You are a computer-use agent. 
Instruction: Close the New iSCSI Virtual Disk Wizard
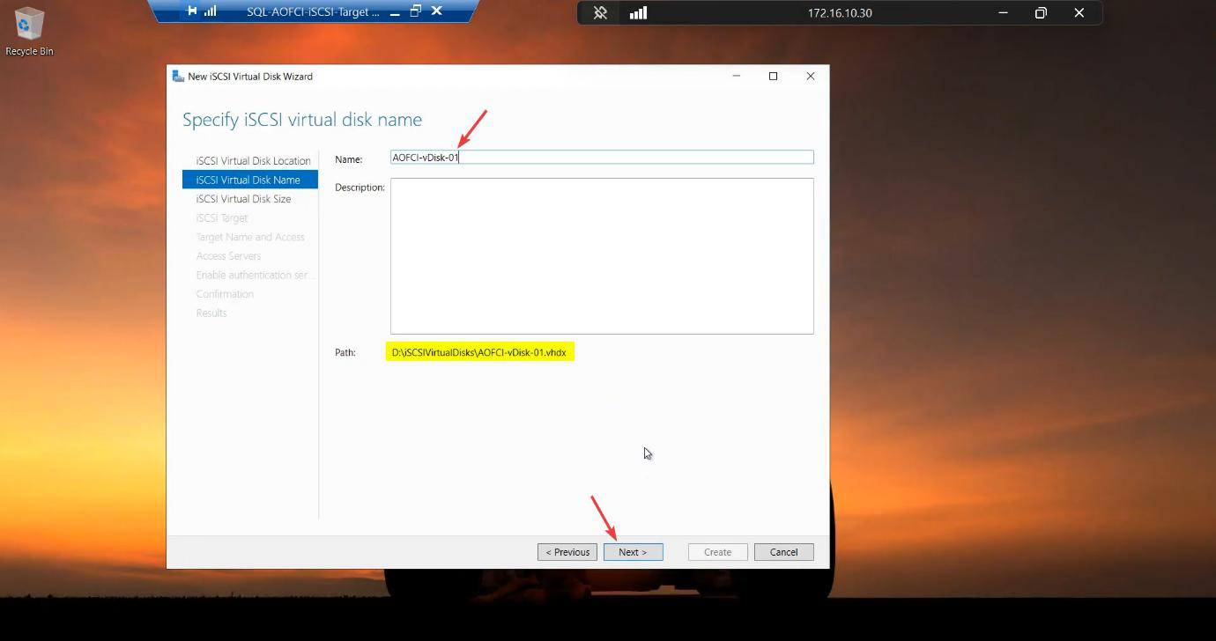811,77
